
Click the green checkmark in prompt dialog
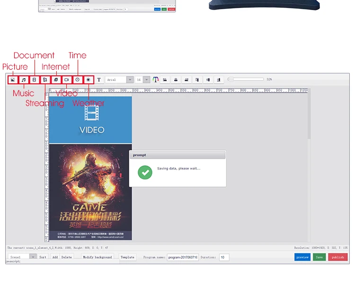(145, 172)
